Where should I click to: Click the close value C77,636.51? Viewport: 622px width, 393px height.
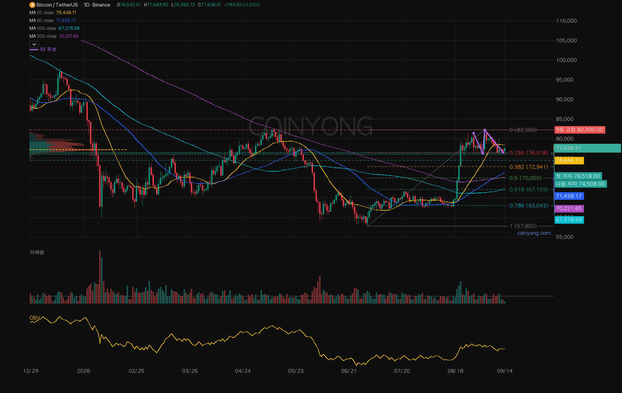coord(210,5)
